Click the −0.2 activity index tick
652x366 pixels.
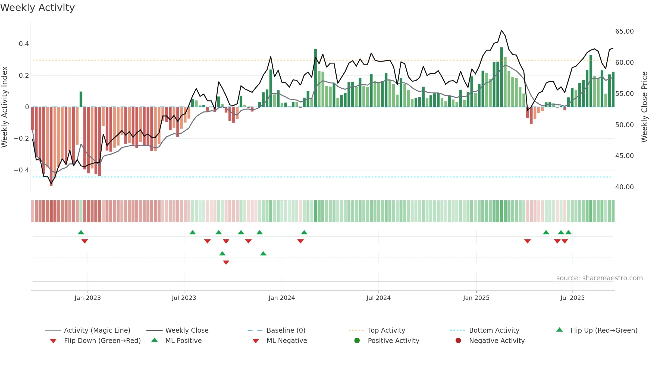point(21,139)
